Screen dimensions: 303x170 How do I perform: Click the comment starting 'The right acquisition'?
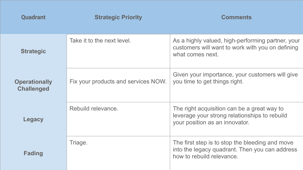coord(230,116)
